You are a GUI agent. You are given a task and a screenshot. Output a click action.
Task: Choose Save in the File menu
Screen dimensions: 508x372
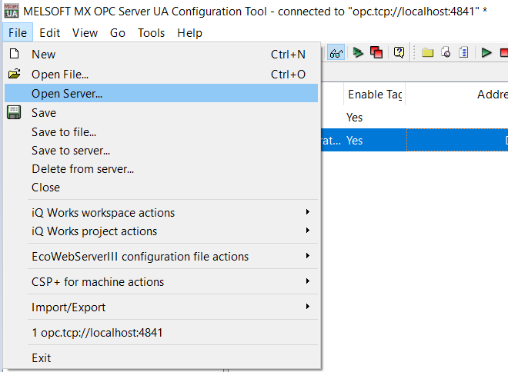tap(162, 113)
